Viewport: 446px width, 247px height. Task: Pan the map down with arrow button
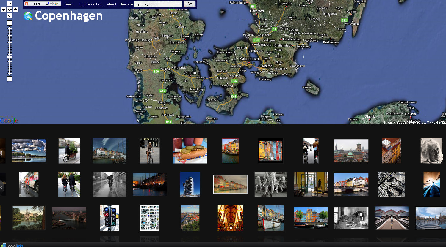click(10, 15)
